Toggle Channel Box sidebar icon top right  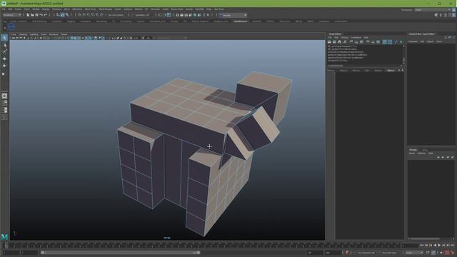click(453, 15)
